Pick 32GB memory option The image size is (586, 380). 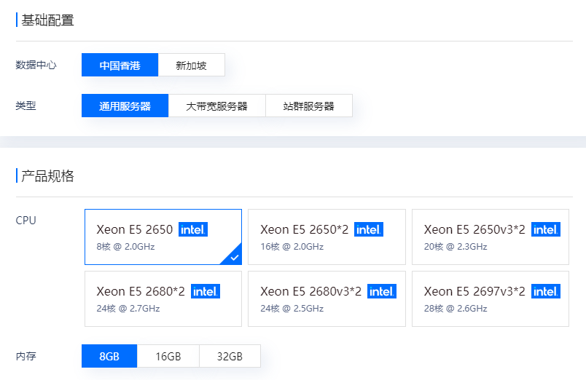(x=230, y=356)
